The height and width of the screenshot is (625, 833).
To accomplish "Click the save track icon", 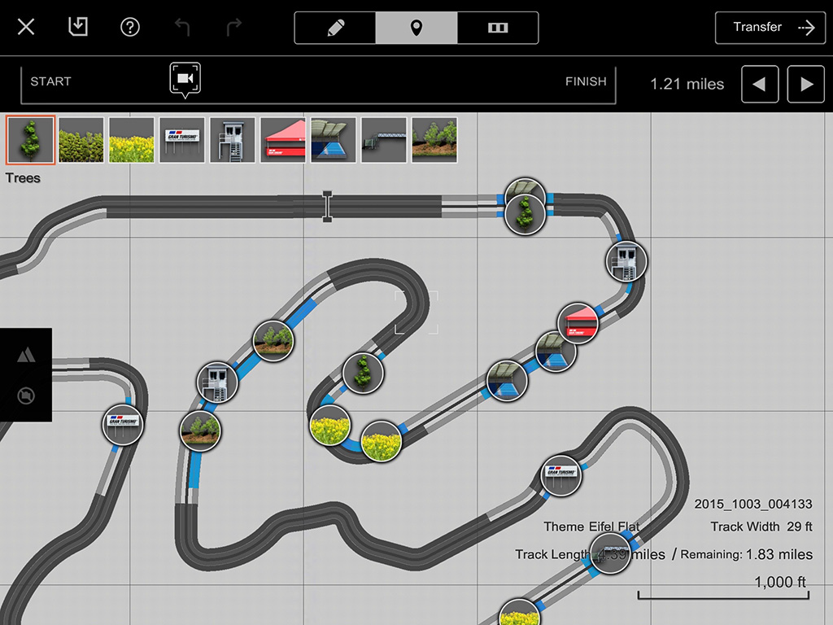I will [77, 27].
